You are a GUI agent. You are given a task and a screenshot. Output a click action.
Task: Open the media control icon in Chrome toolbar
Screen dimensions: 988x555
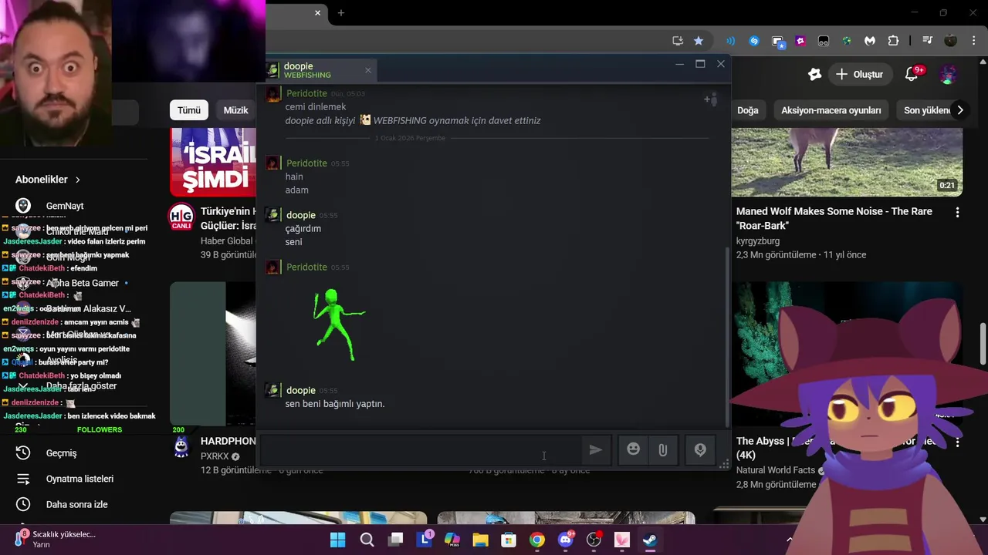click(x=928, y=41)
